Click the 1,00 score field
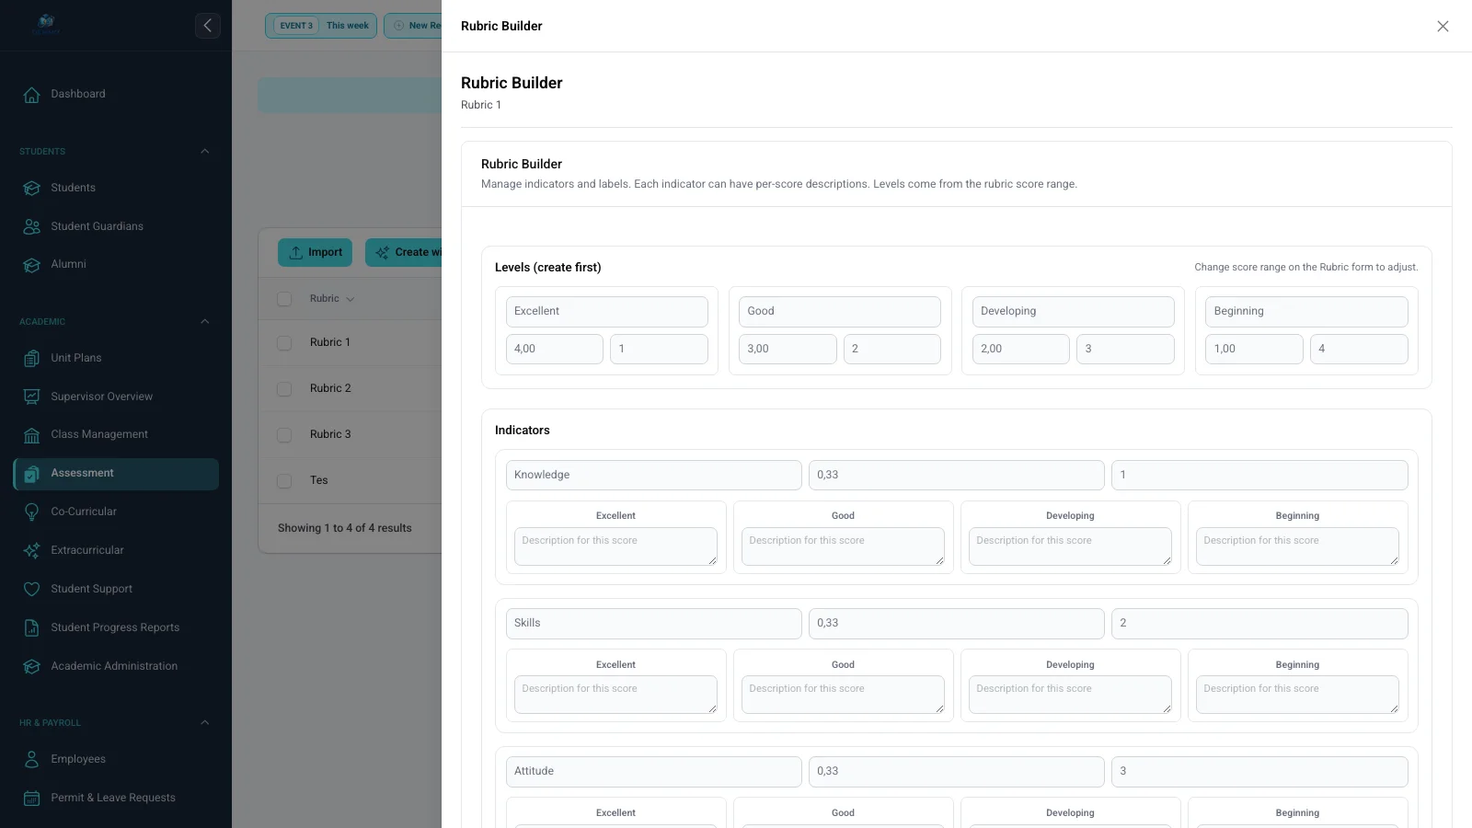Viewport: 1472px width, 828px height. tap(1254, 349)
